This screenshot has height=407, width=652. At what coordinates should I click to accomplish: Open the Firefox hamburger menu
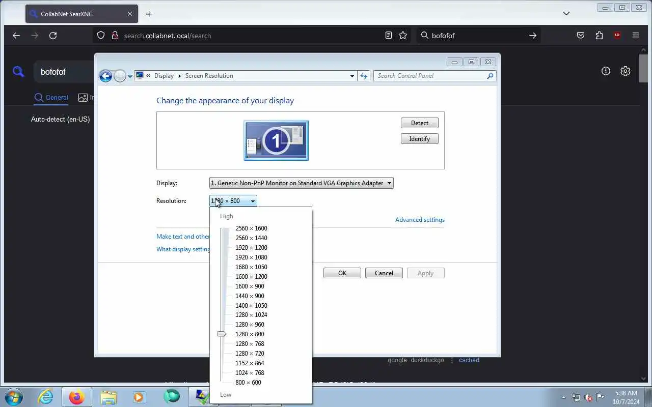click(636, 36)
